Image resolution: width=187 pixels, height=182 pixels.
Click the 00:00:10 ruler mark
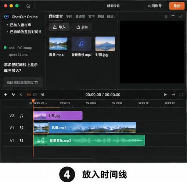click(65, 103)
